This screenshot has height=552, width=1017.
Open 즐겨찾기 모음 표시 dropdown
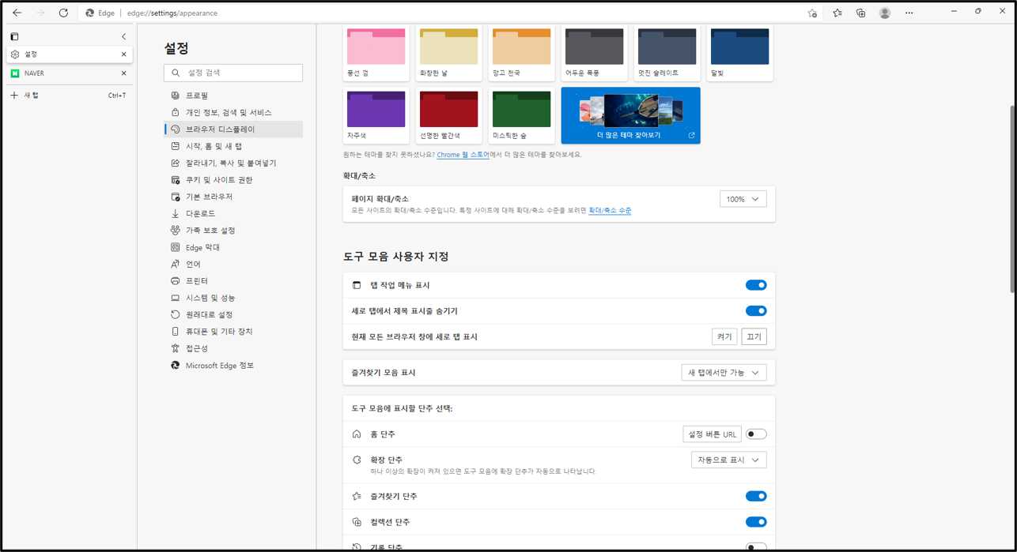pos(724,373)
